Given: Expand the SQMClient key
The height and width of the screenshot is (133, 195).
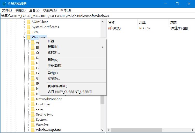Looking at the screenshot, I should pos(24,22).
